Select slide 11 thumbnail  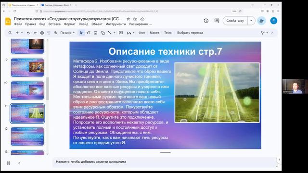tap(27, 113)
